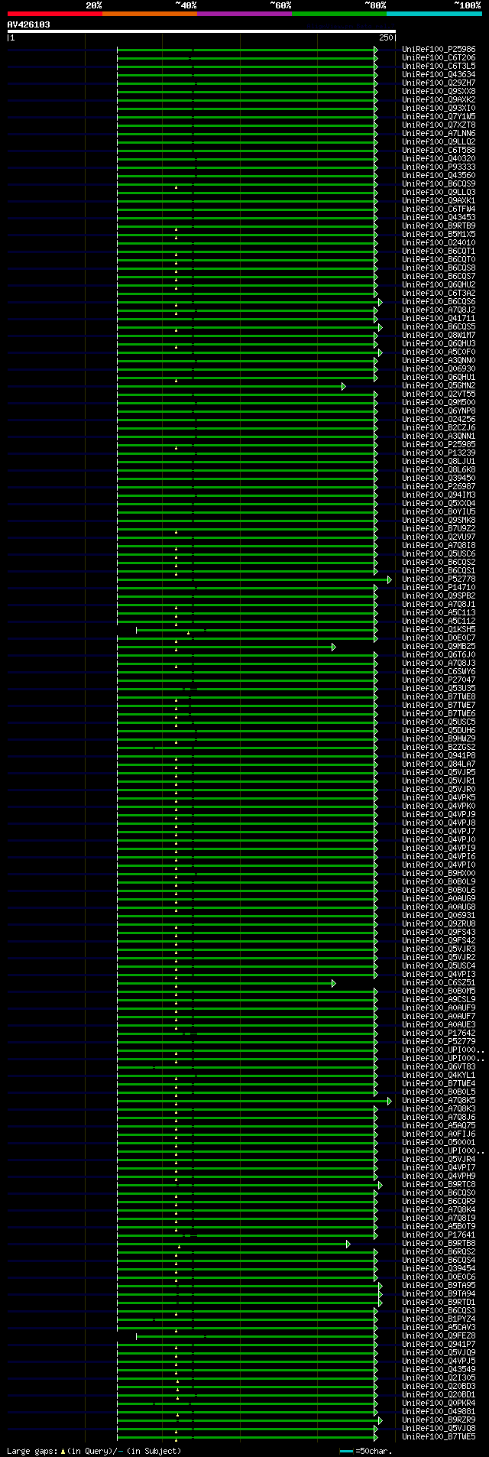Click the UniRef100_A9CSL9 label

[439, 1000]
